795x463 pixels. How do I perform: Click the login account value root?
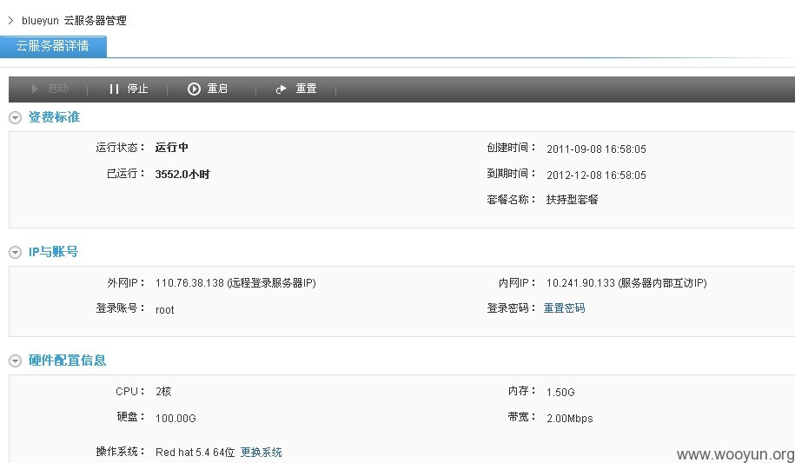tap(165, 310)
